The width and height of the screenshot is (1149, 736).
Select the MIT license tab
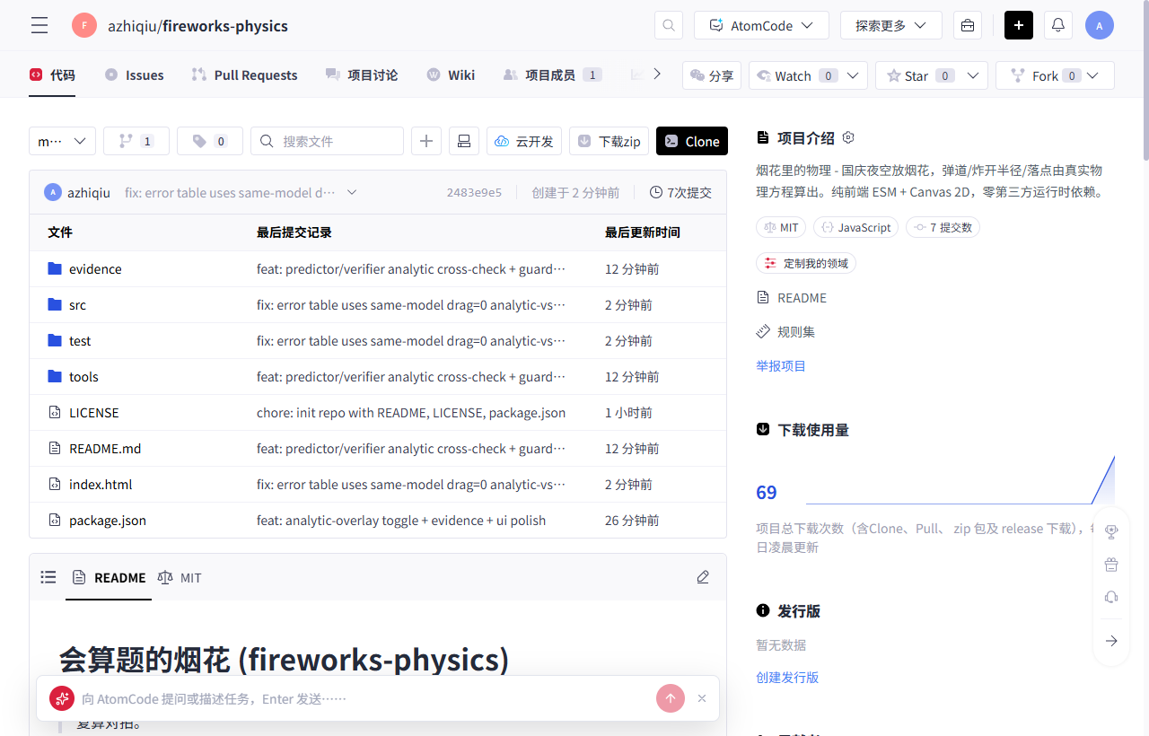(x=180, y=577)
